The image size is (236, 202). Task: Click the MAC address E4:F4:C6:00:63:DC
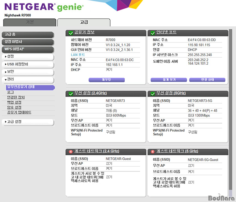[x=120, y=60]
